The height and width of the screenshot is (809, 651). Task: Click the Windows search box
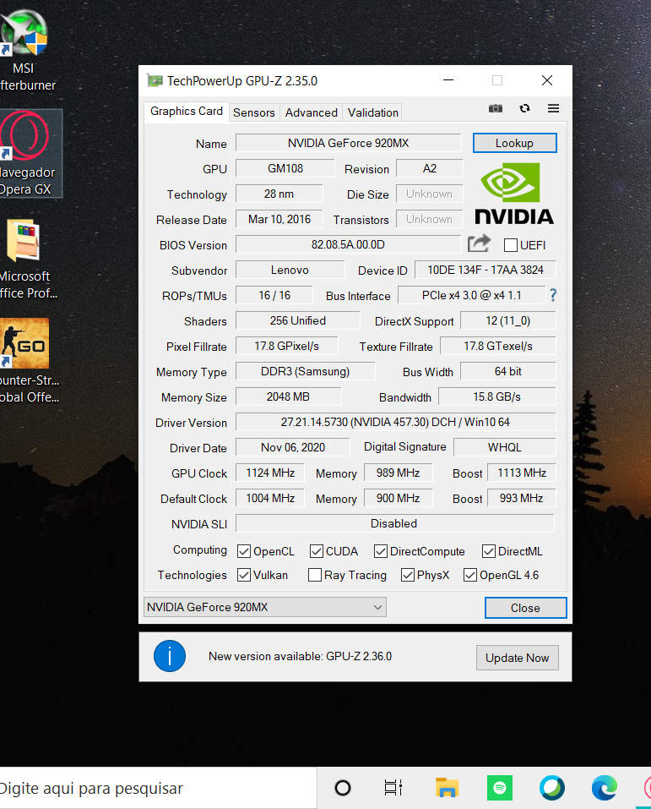tap(158, 788)
